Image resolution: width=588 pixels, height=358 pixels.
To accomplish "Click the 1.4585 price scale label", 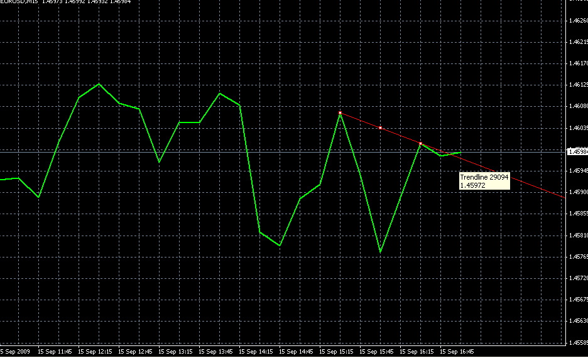I will click(578, 214).
